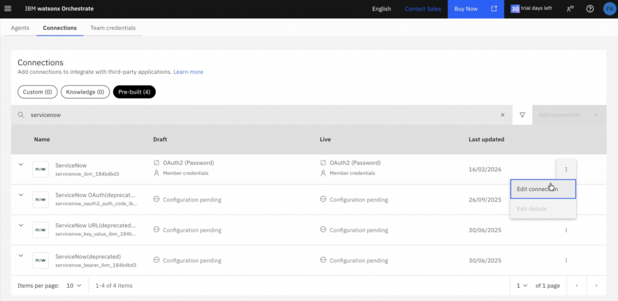Click the 26/09/2025 date cell
The width and height of the screenshot is (618, 301).
tap(485, 200)
